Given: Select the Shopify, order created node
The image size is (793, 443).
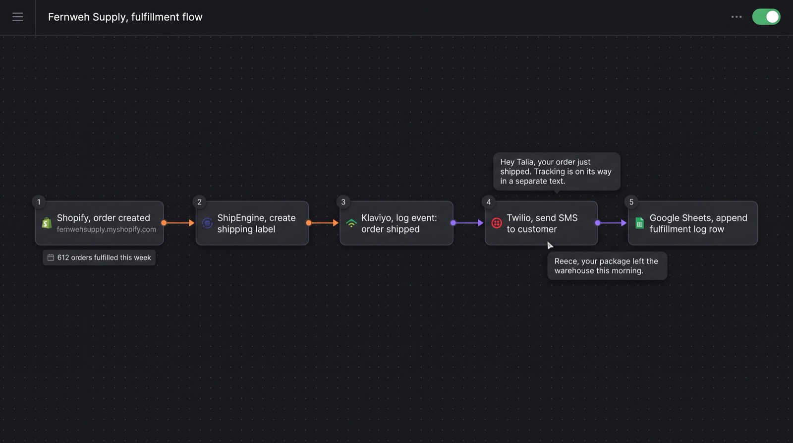Looking at the screenshot, I should pos(99,223).
